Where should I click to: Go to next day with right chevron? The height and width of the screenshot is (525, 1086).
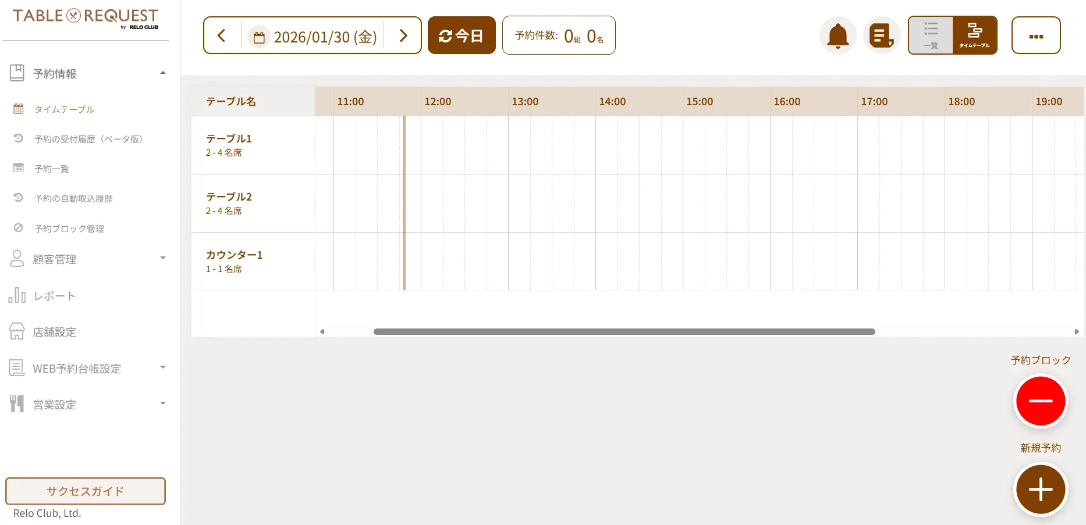(x=403, y=36)
